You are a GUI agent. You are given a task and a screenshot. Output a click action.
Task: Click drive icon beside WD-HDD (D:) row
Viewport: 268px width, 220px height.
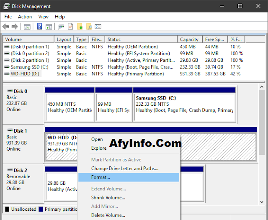coord(7,74)
